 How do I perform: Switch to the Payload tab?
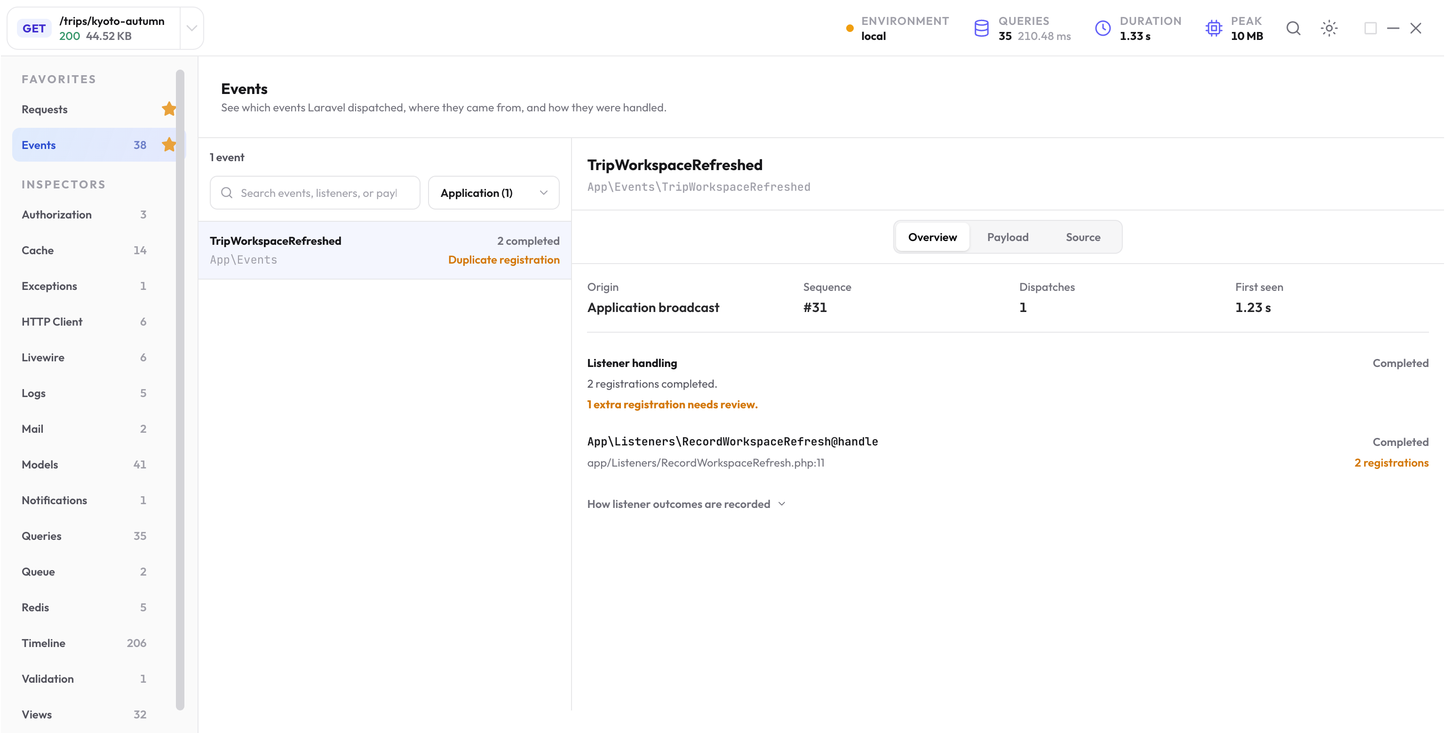coord(1008,237)
